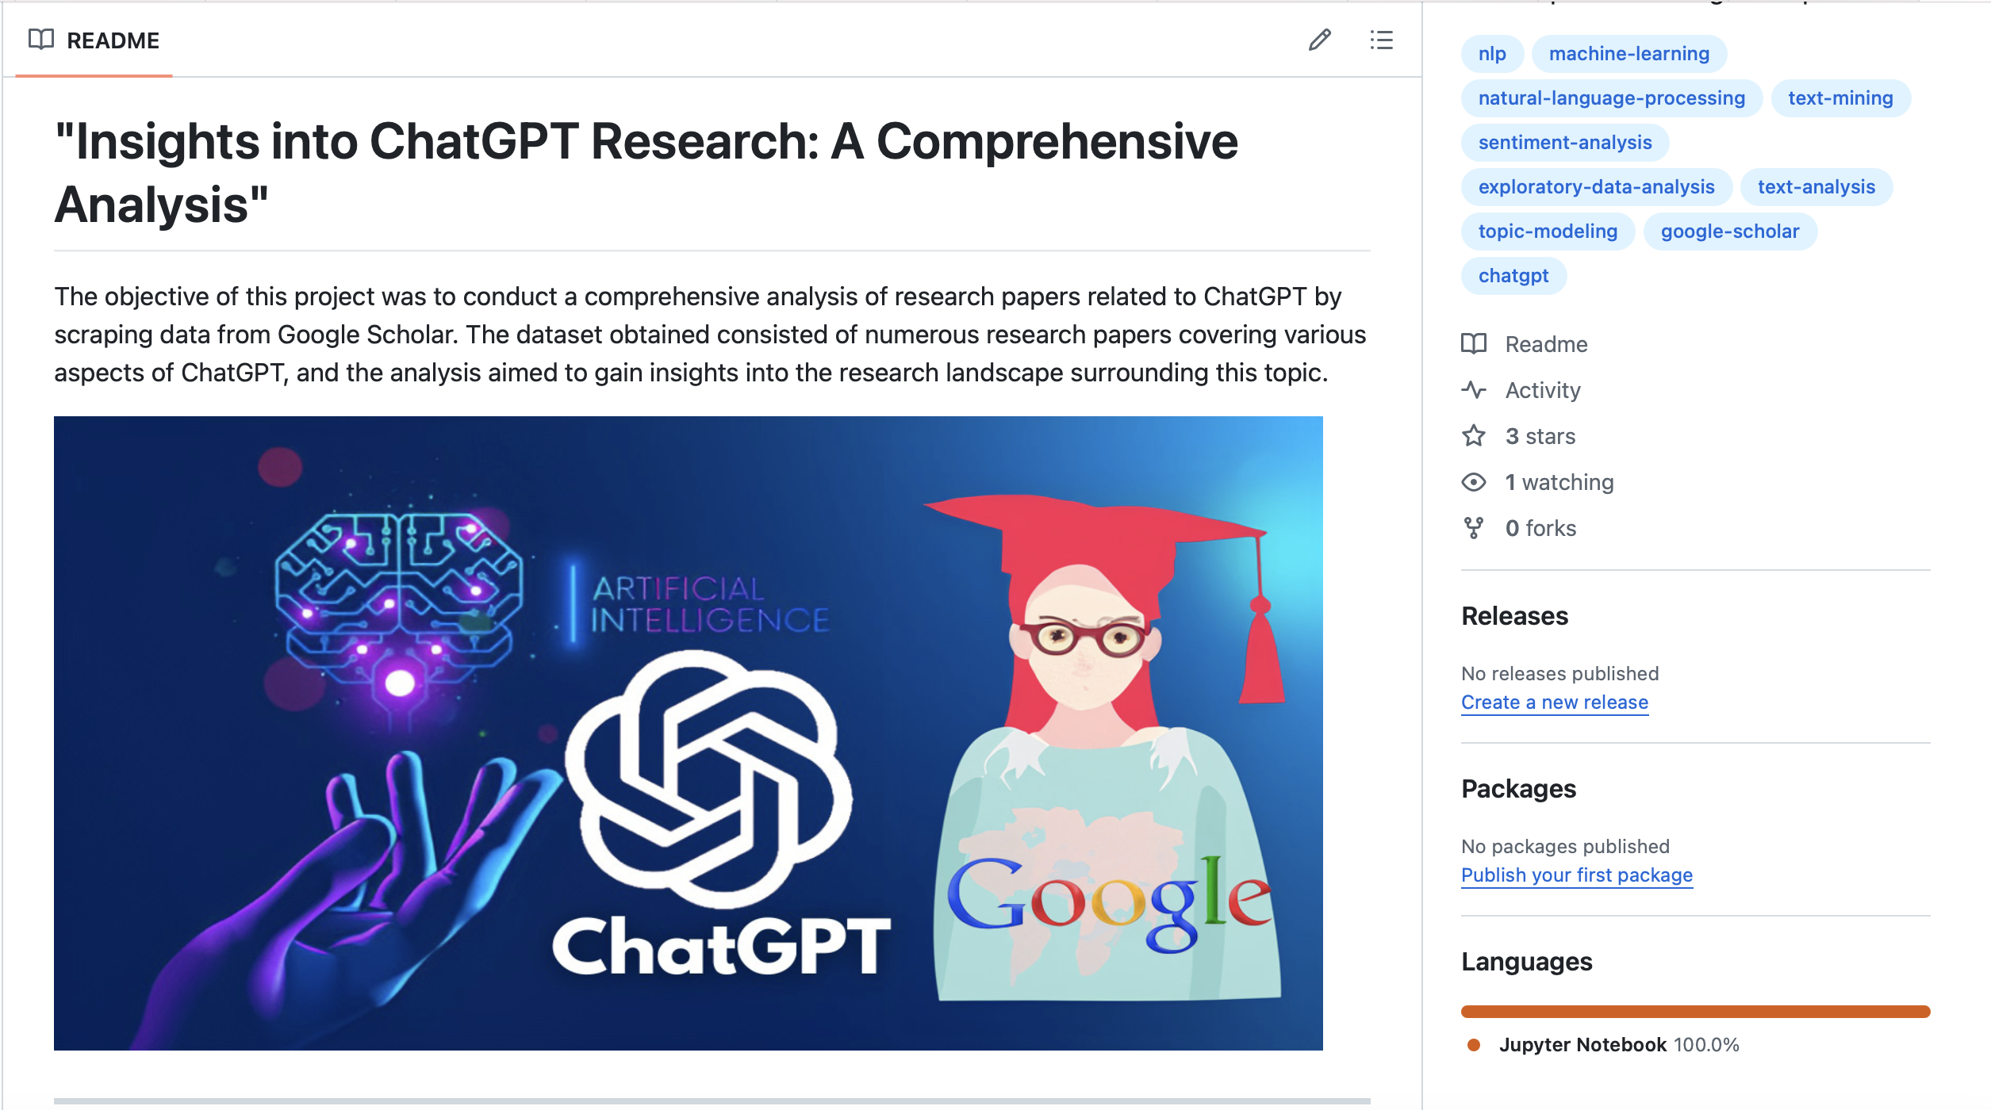Open the Releases heading link
The width and height of the screenshot is (1991, 1110).
[1514, 616]
